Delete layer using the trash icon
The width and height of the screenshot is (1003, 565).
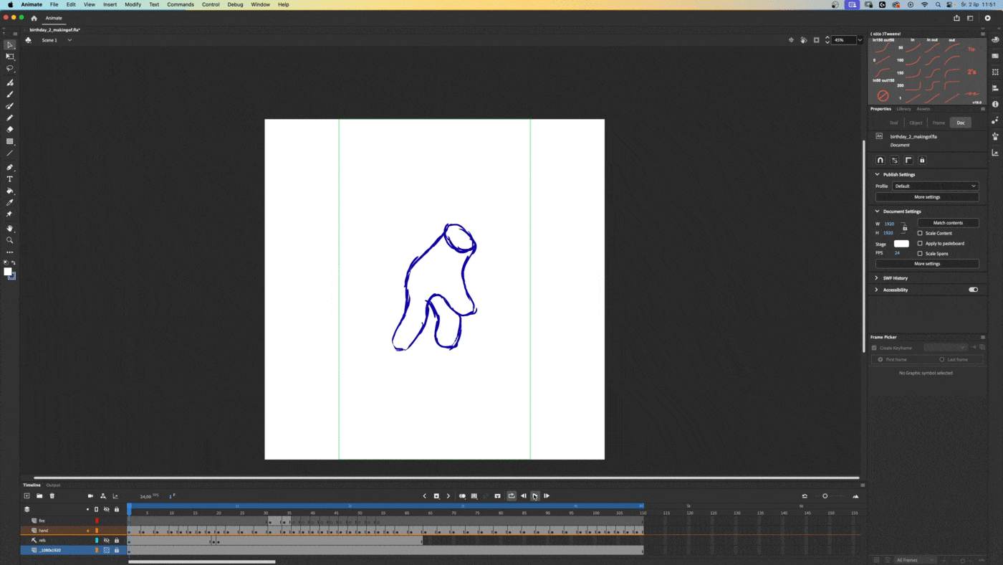click(52, 496)
